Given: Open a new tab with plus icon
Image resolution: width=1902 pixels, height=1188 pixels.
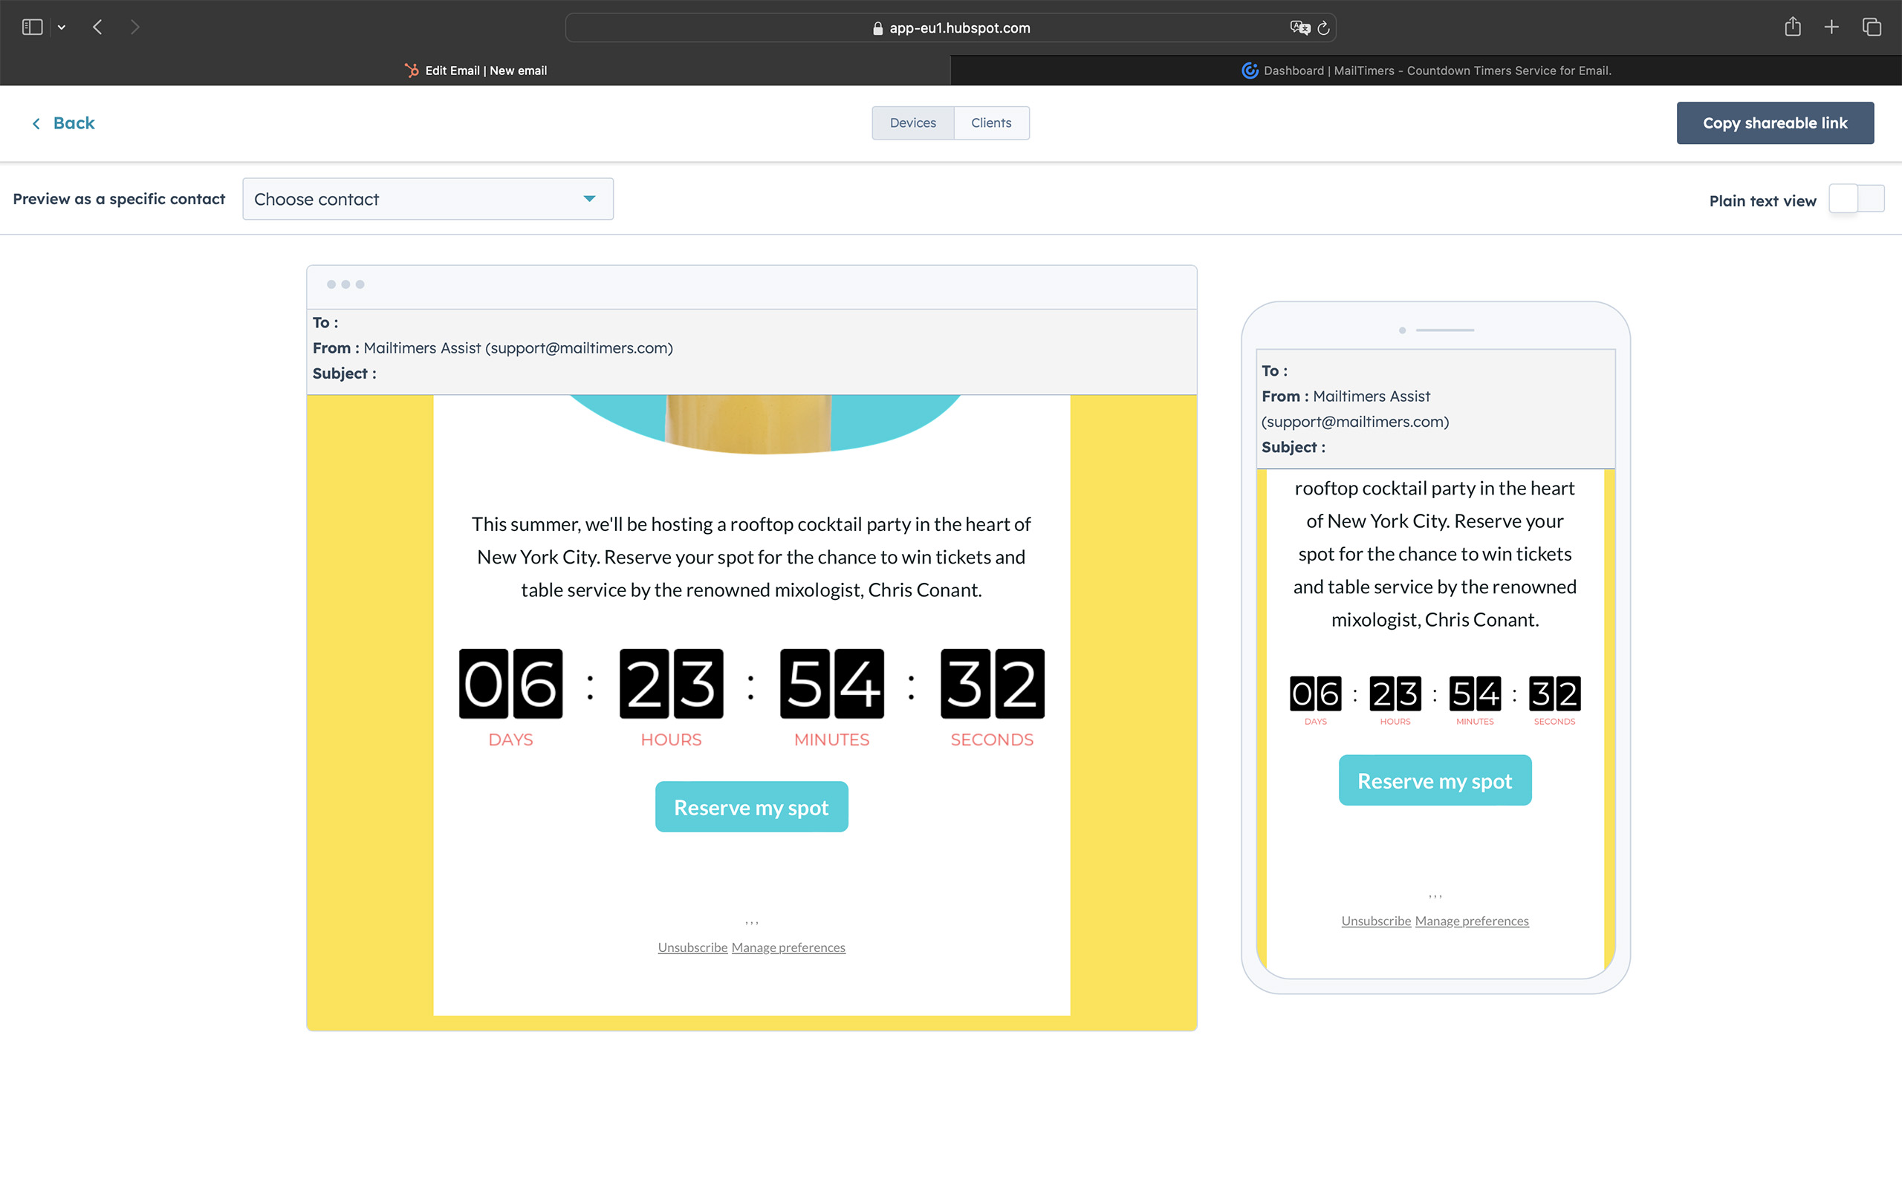Looking at the screenshot, I should pyautogui.click(x=1831, y=27).
